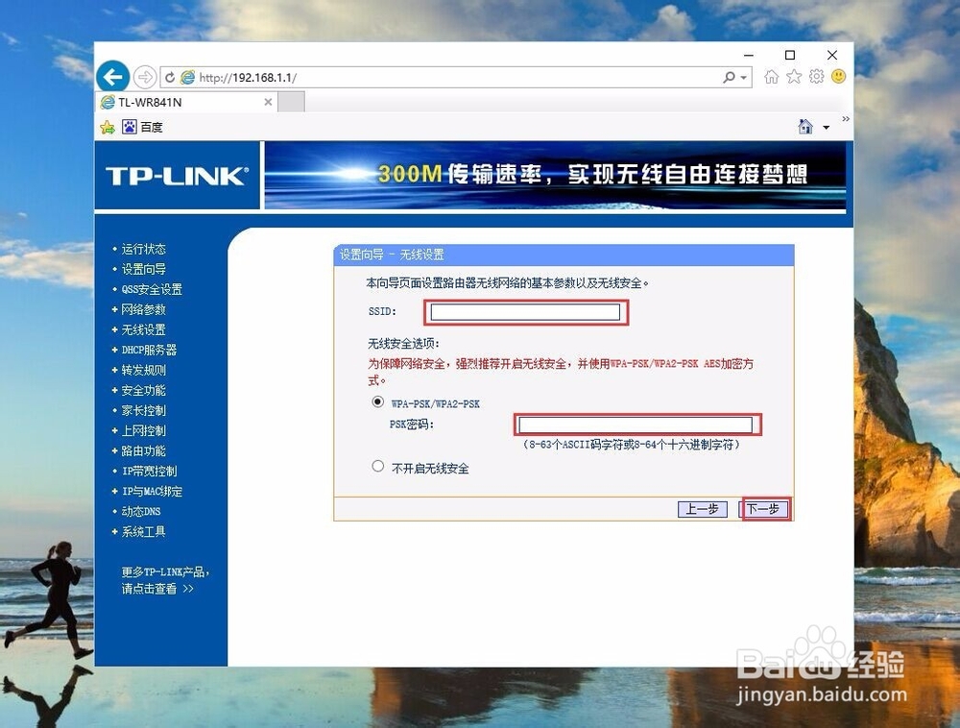Select the 不开启无线安全 radio button
This screenshot has width=960, height=728.
[378, 466]
